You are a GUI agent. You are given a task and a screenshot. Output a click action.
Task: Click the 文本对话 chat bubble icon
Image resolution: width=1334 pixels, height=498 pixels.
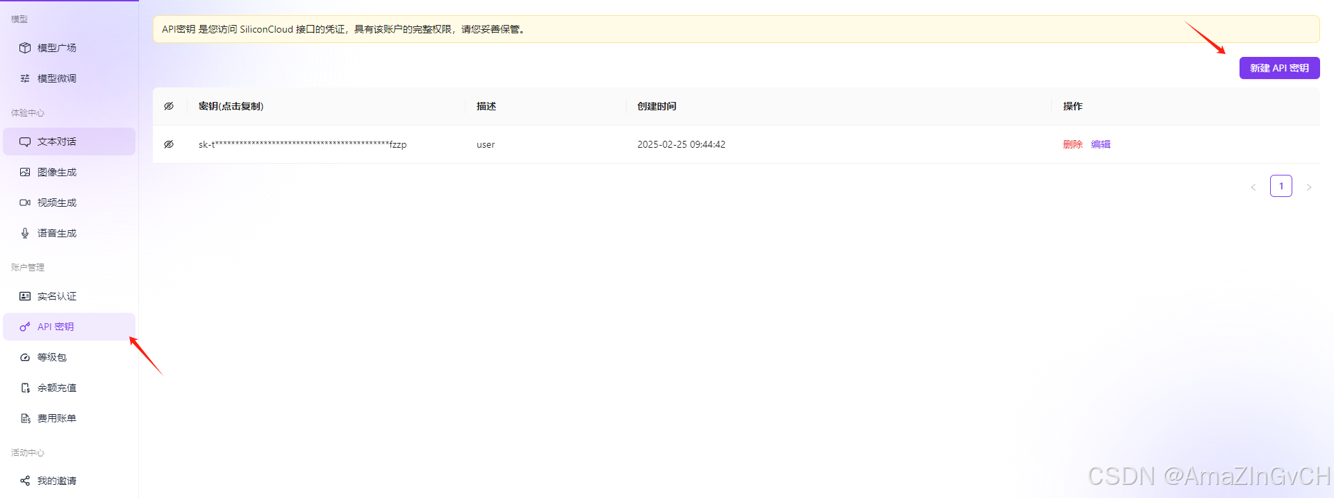click(x=25, y=141)
